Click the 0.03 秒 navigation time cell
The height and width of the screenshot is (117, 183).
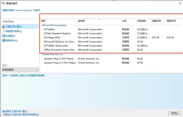pos(170,37)
